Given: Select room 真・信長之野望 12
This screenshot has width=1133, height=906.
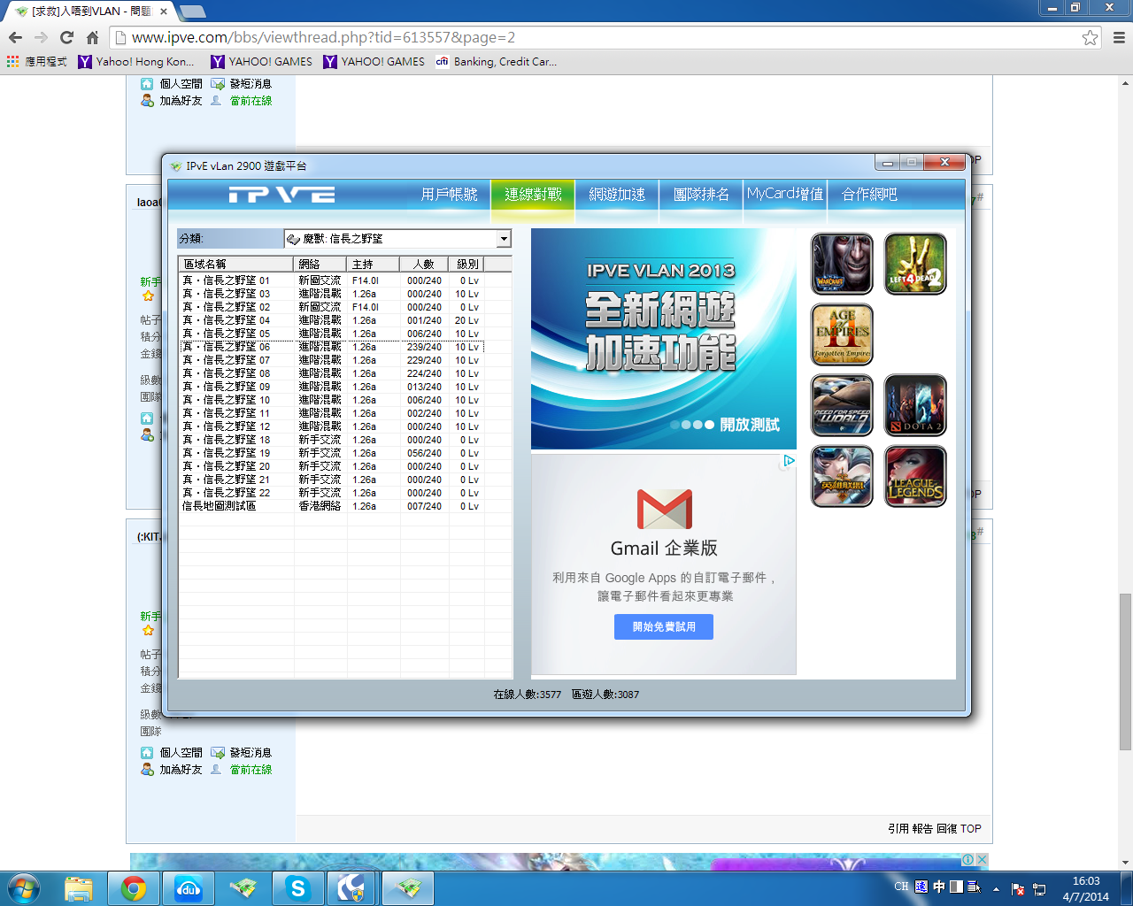Looking at the screenshot, I should click(x=331, y=426).
